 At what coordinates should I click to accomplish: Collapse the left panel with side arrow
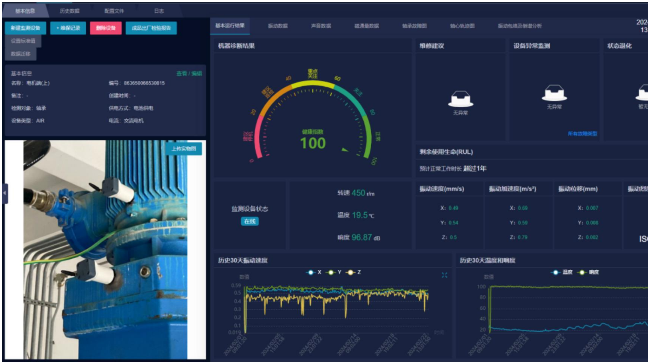5,193
